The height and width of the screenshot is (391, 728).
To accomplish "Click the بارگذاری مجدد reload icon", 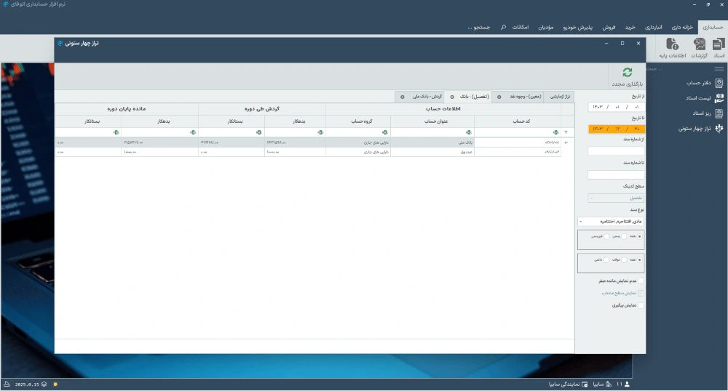I will click(x=628, y=72).
